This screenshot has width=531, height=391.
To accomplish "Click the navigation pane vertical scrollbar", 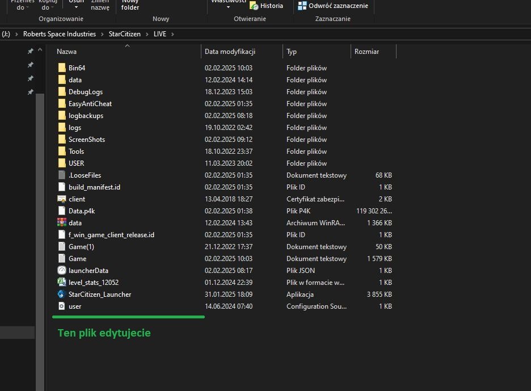I will [x=40, y=242].
